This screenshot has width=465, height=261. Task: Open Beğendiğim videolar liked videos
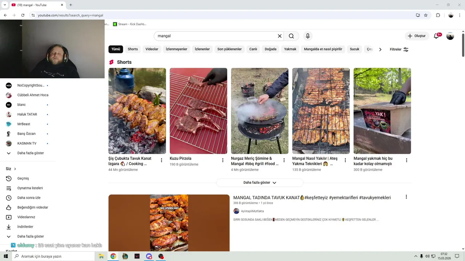click(32, 207)
